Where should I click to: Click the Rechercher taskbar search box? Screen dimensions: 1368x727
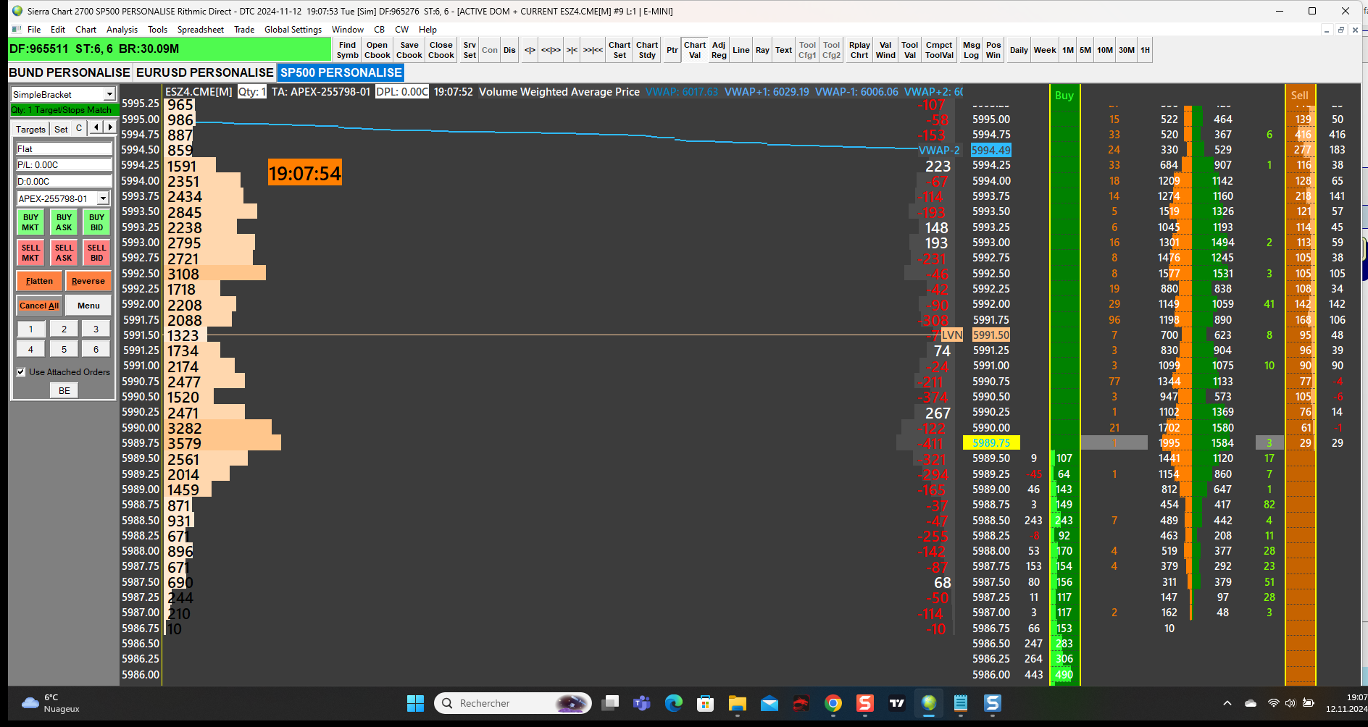pyautogui.click(x=513, y=703)
